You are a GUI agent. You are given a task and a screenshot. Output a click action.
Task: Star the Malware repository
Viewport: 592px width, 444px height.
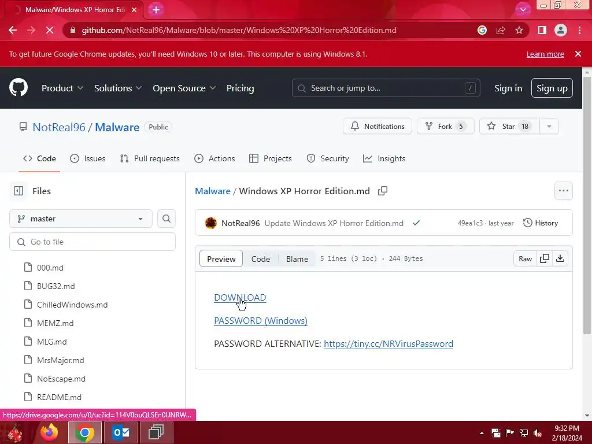tap(510, 126)
